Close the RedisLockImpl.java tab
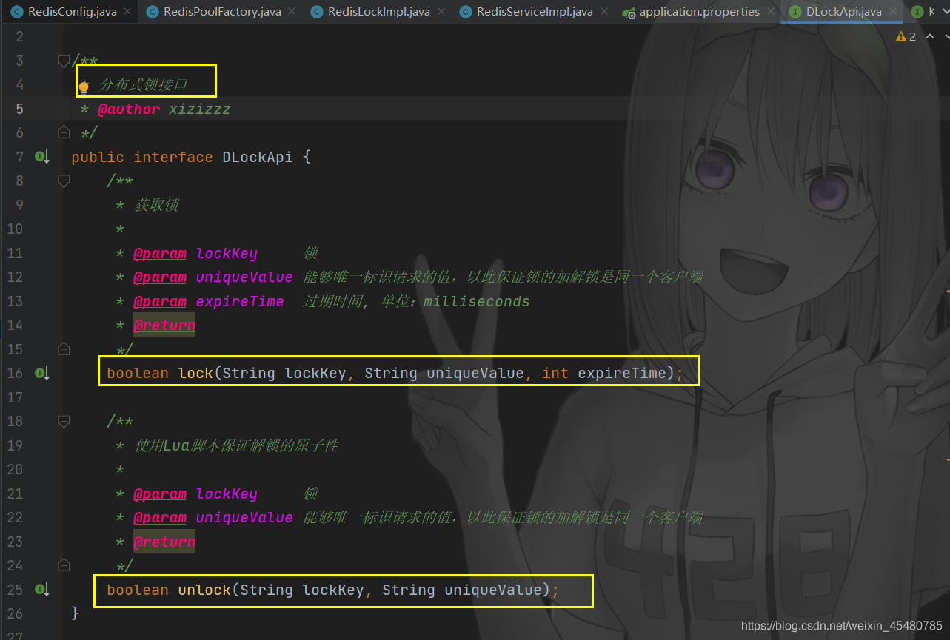Viewport: 950px width, 640px height. 441,12
